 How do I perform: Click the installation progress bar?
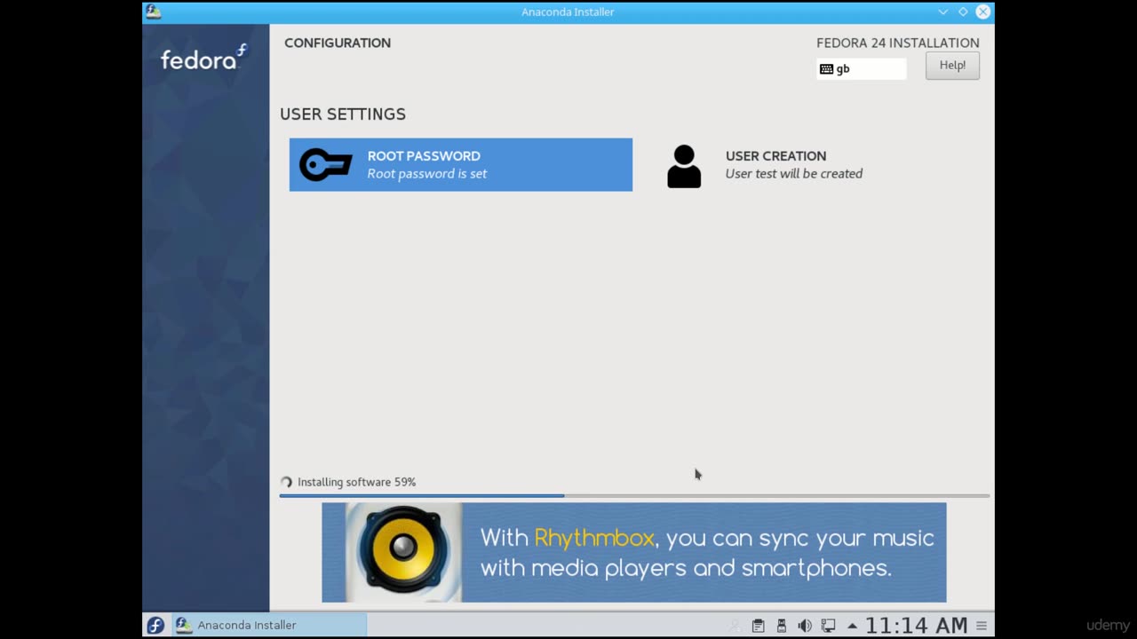coord(634,495)
